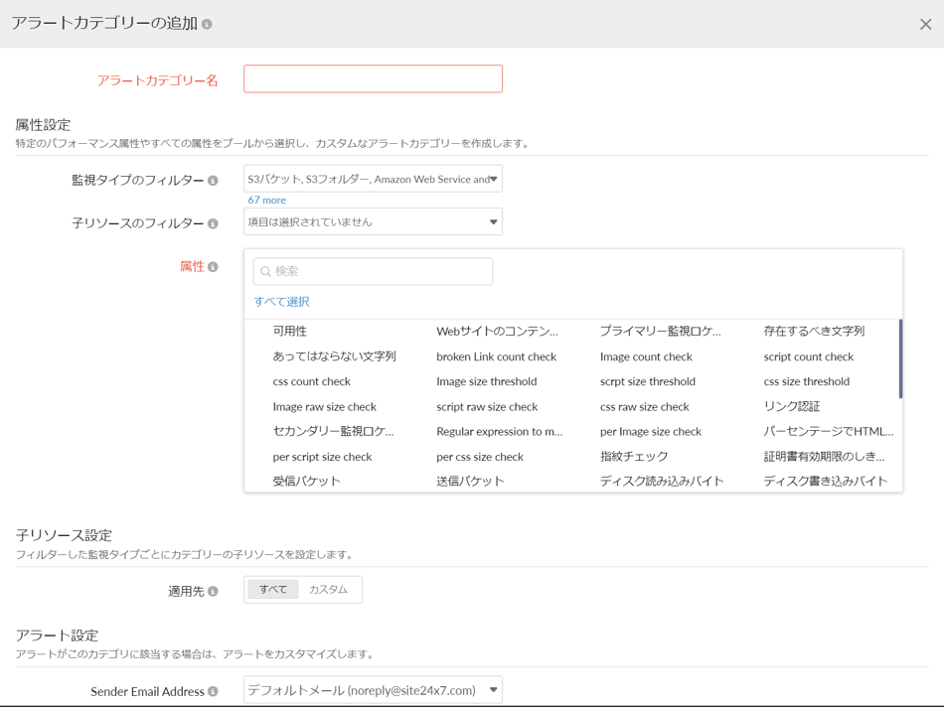Open the 監視タイプのフィルター dropdown
Image resolution: width=944 pixels, height=707 pixels.
374,179
